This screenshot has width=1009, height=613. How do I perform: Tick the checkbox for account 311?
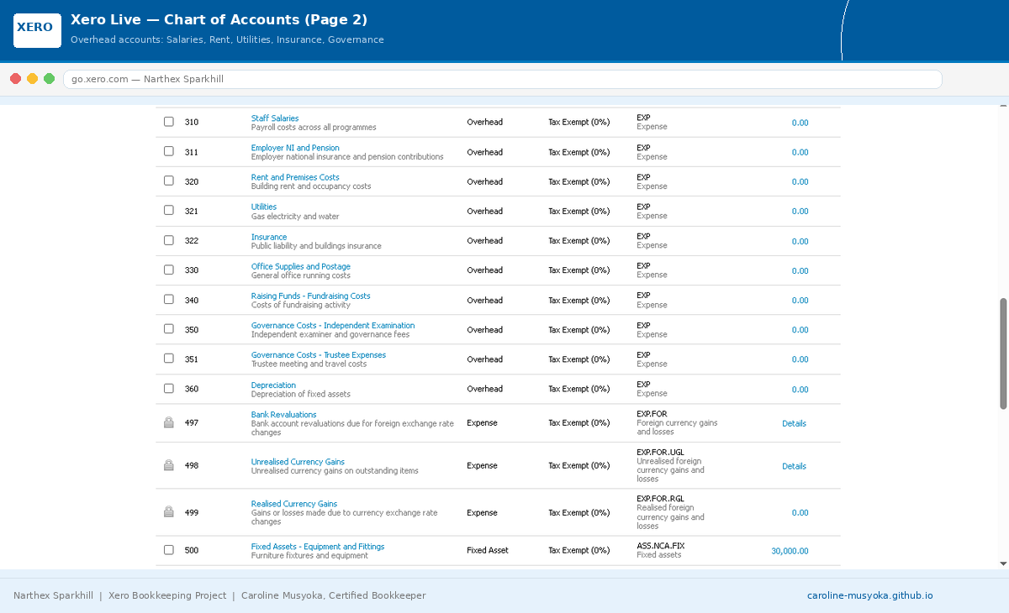168,151
